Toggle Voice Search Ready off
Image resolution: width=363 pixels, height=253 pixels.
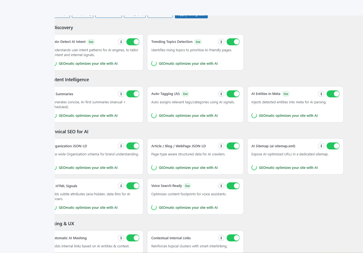coord(233,186)
